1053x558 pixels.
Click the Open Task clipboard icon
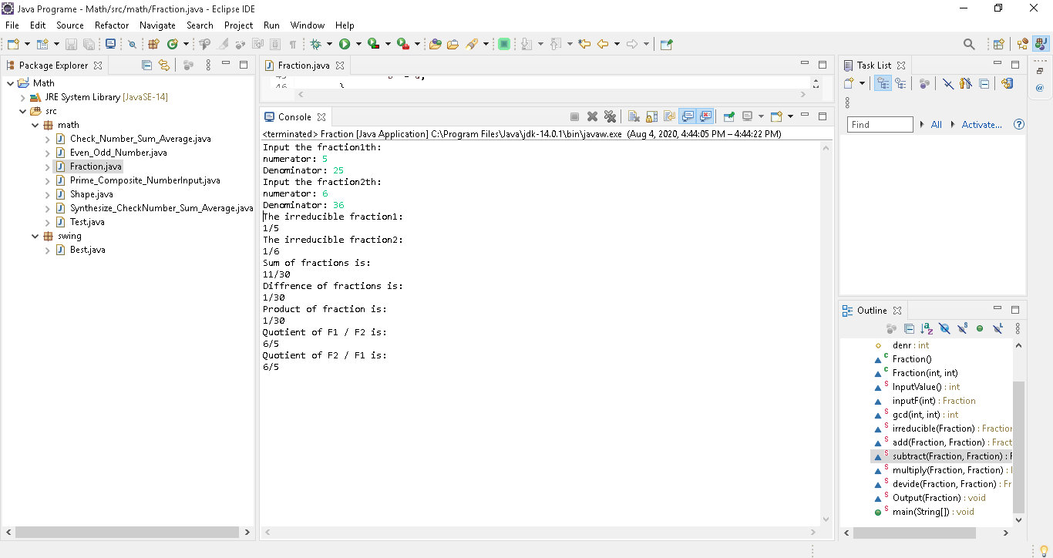click(453, 44)
